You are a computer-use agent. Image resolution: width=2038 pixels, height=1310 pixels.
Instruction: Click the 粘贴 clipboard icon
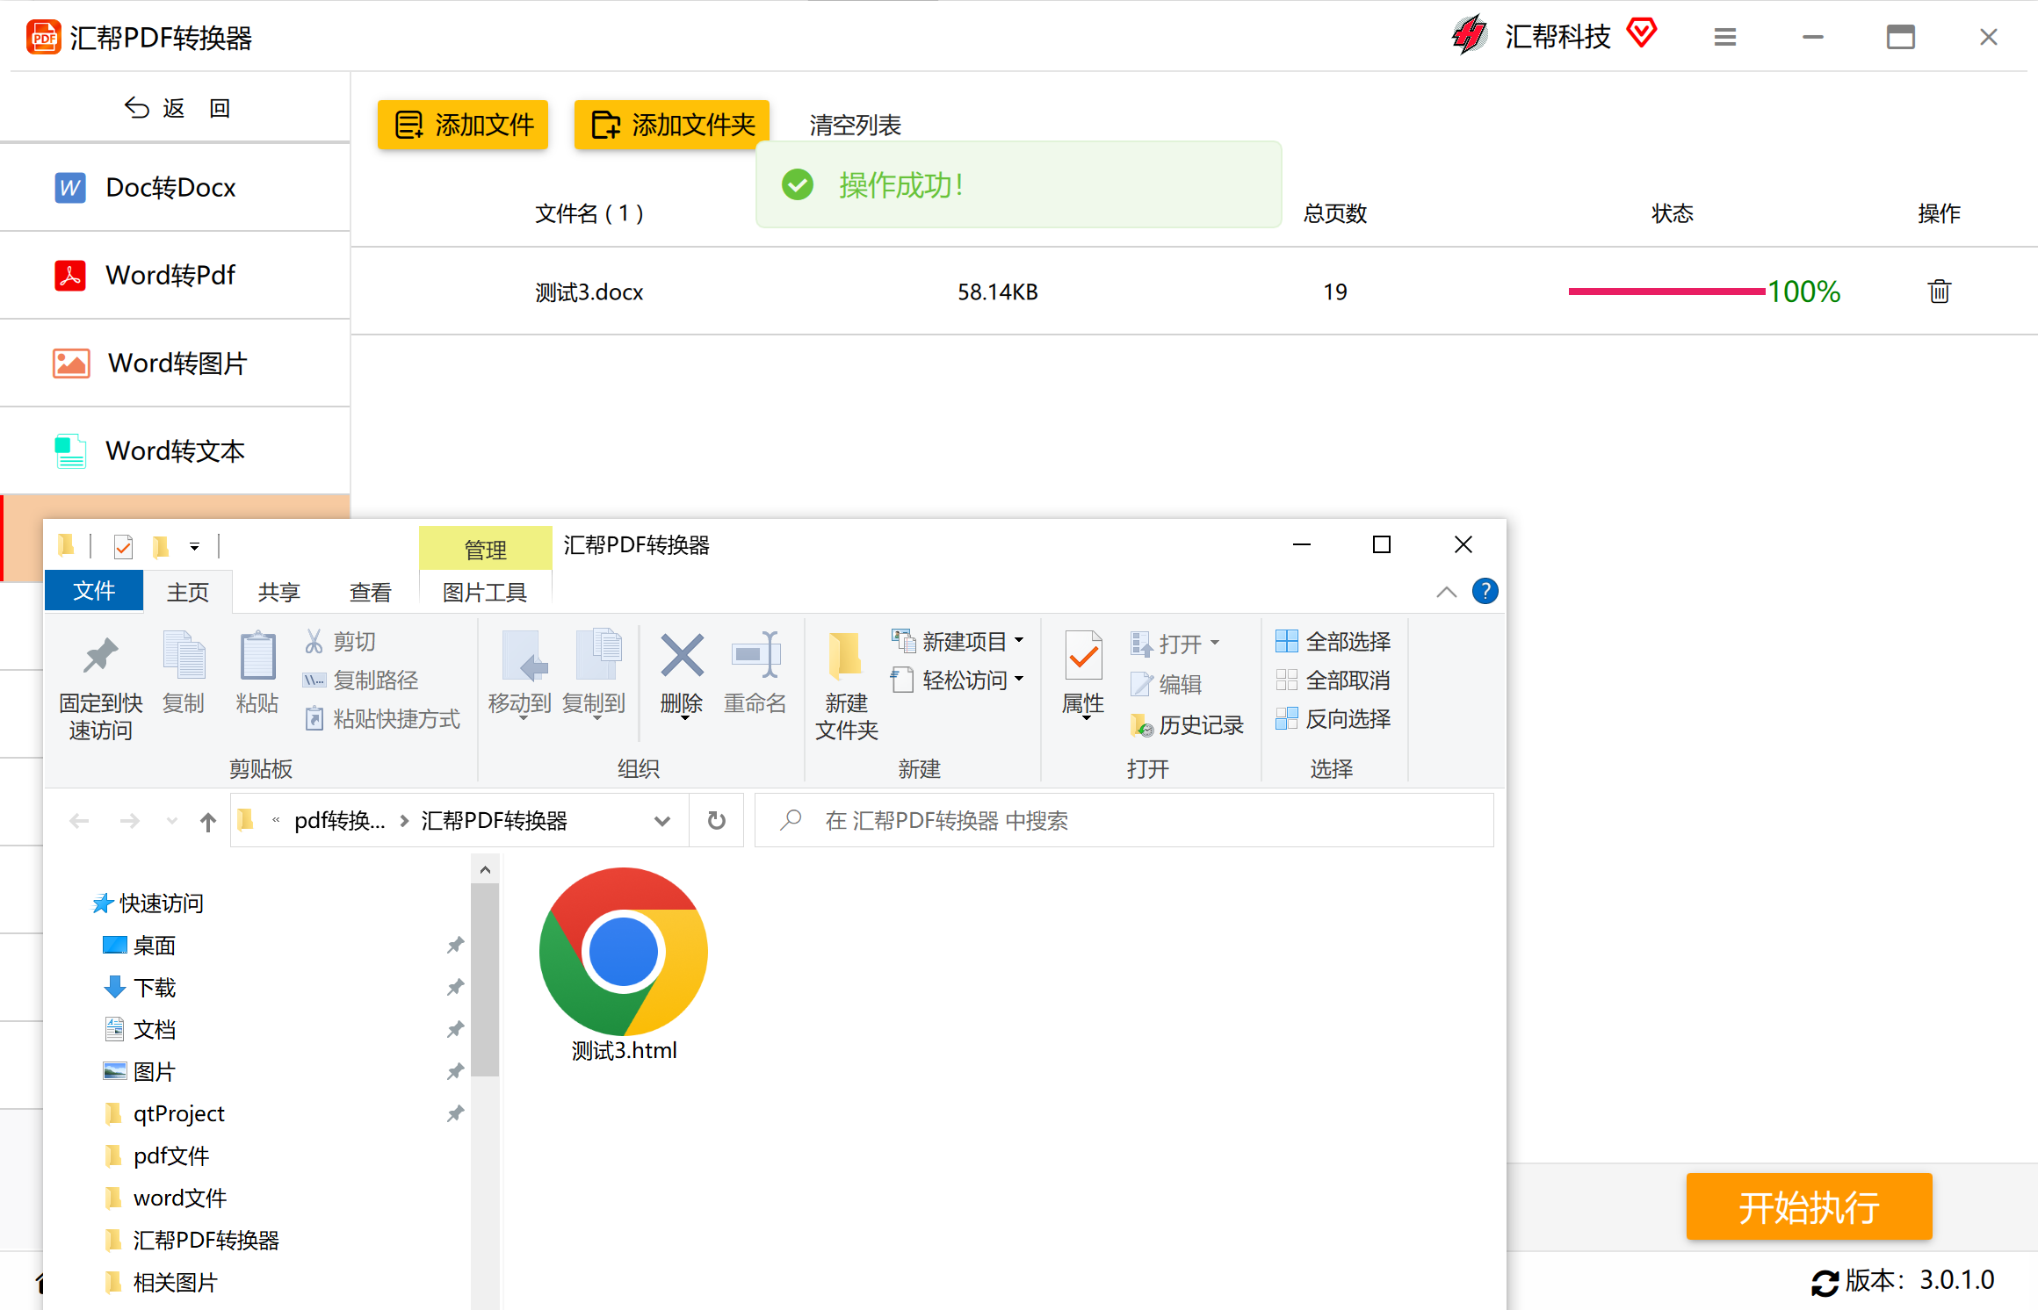click(257, 655)
